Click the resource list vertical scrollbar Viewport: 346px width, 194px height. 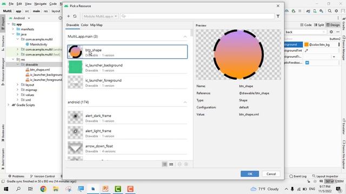tap(191, 33)
